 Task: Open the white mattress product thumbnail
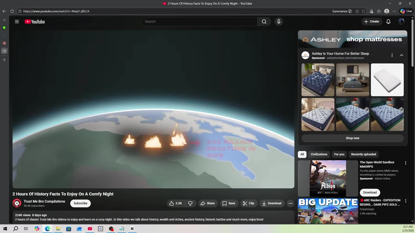click(x=387, y=80)
